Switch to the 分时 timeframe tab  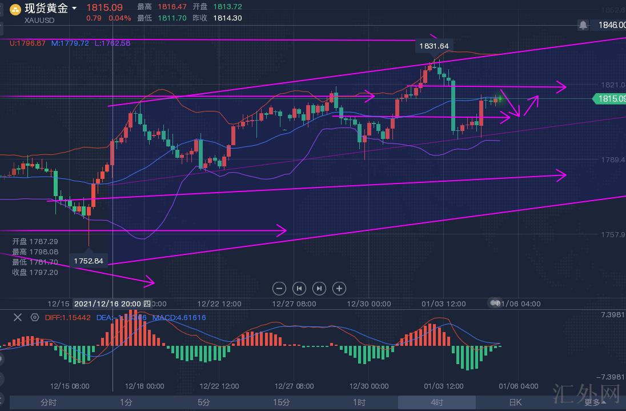click(49, 402)
